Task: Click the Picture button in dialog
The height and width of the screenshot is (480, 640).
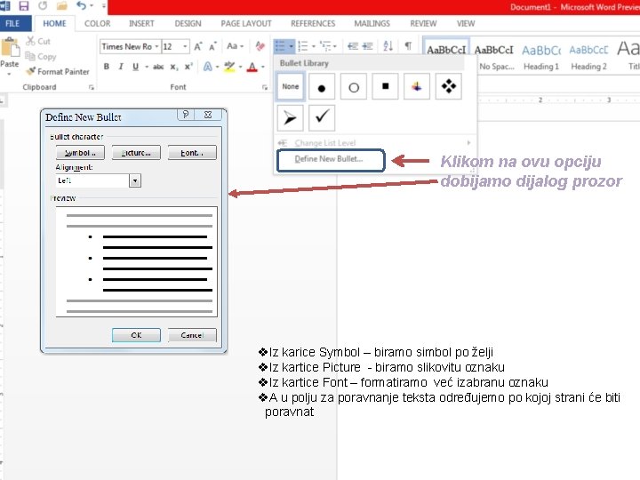Action: 136,153
